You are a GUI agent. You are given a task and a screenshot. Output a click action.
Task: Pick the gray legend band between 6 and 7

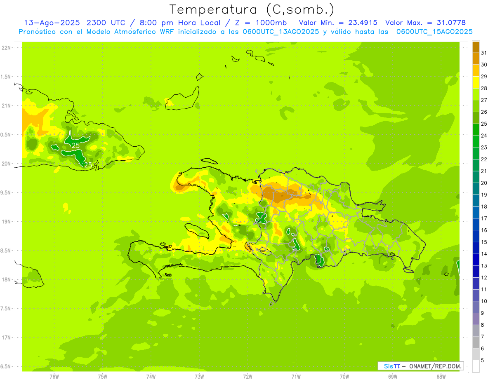point(476,342)
